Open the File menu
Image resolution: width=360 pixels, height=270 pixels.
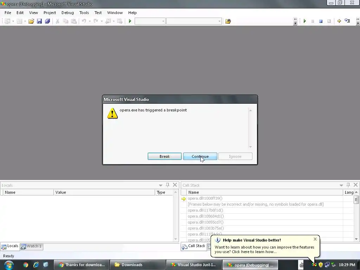tap(8, 13)
